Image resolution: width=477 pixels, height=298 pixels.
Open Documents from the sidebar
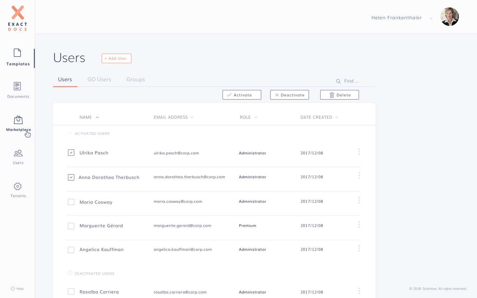coord(18,90)
